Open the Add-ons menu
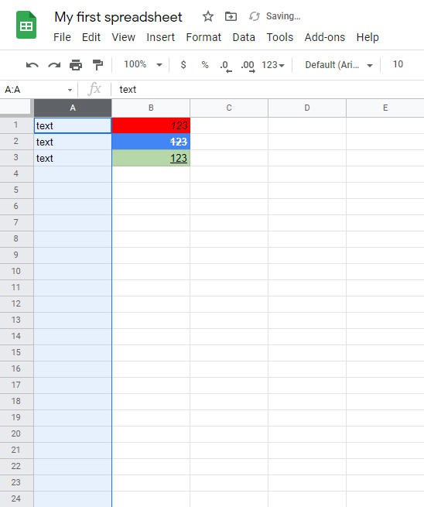 (324, 37)
